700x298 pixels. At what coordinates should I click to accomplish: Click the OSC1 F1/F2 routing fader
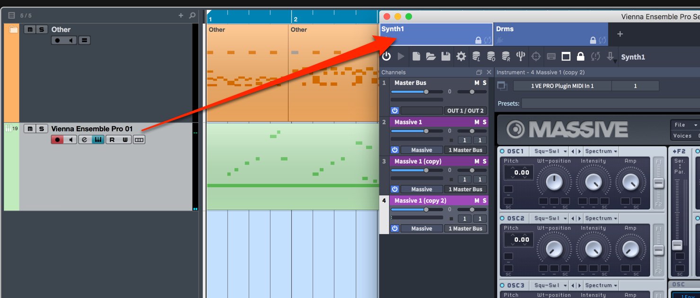pyautogui.click(x=658, y=184)
